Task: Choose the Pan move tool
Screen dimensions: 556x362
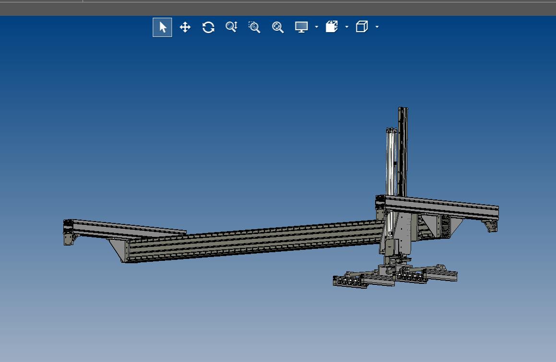Action: pos(185,27)
